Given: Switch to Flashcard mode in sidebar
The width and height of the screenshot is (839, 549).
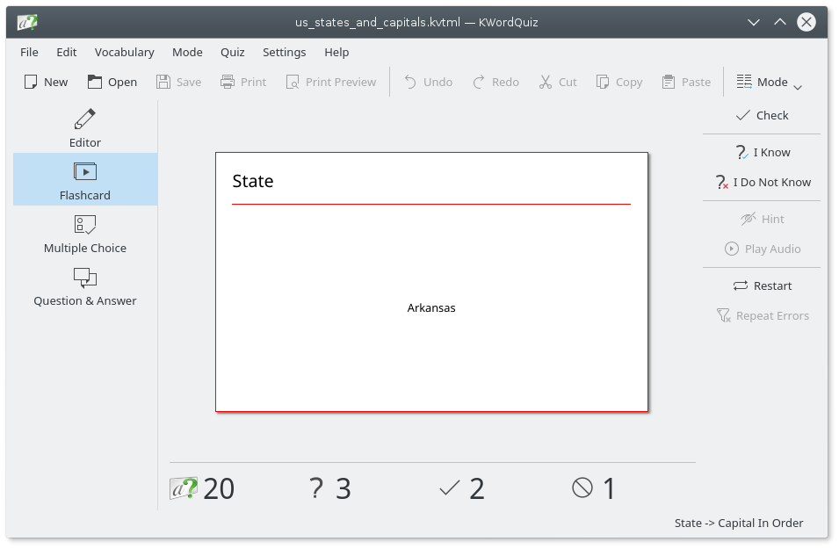Looking at the screenshot, I should pos(85,180).
